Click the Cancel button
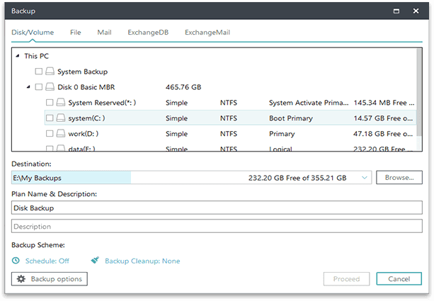 pos(404,279)
